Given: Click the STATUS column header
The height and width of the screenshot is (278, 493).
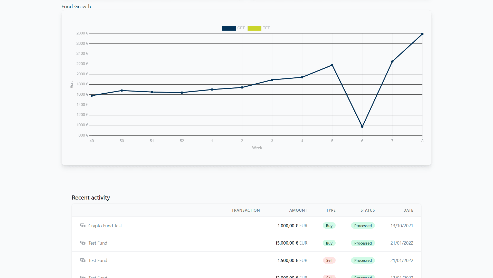Looking at the screenshot, I should pos(367,210).
